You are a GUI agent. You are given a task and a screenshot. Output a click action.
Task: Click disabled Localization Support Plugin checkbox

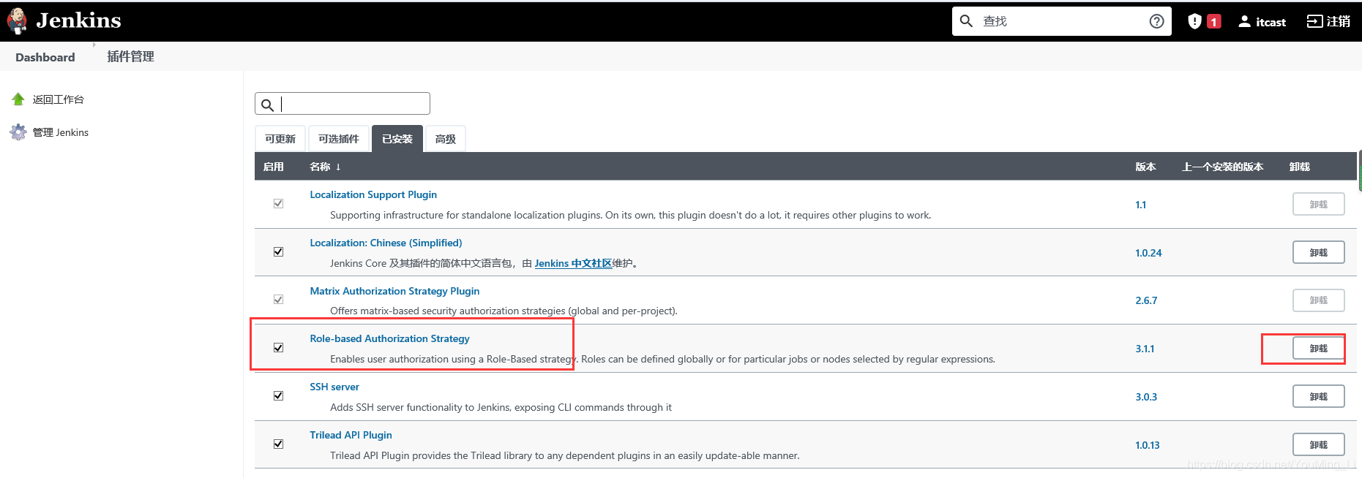[x=278, y=203]
